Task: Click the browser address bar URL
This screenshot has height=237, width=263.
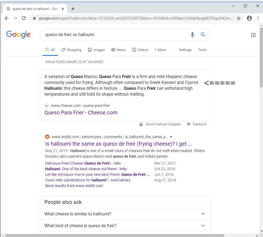Action: tap(136, 18)
